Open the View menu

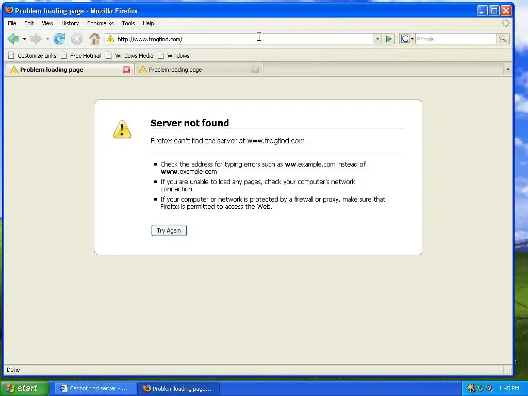coord(47,23)
